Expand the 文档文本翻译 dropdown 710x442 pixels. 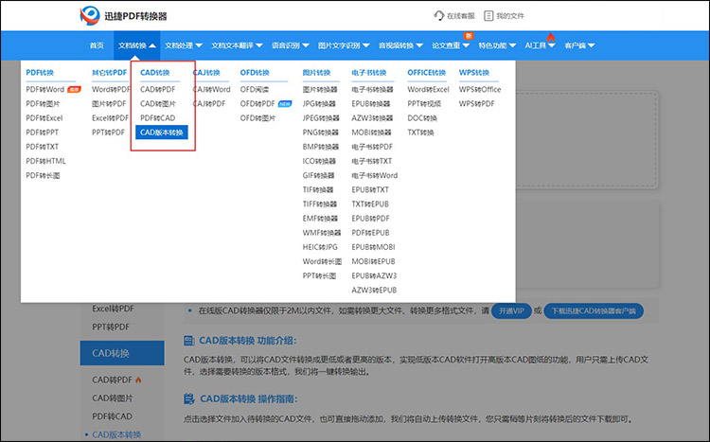tap(237, 45)
